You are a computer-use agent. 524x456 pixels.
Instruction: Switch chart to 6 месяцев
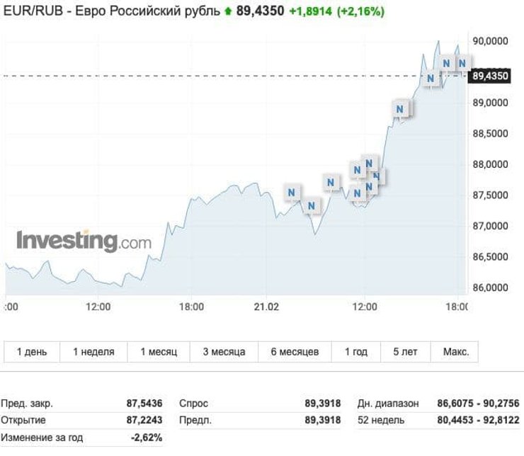[295, 352]
